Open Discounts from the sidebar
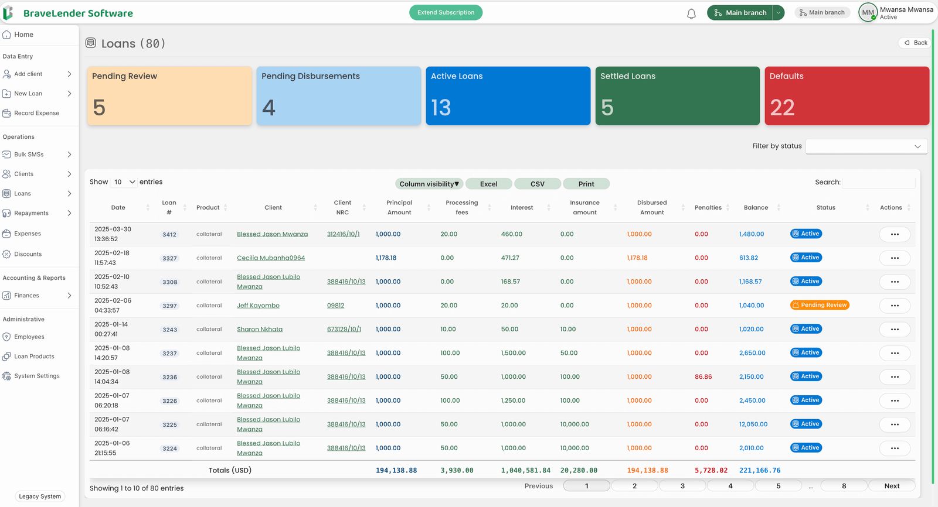Image resolution: width=938 pixels, height=507 pixels. (28, 254)
